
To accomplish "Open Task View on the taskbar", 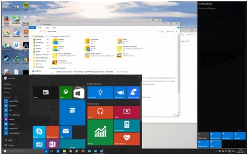I will [51, 151].
